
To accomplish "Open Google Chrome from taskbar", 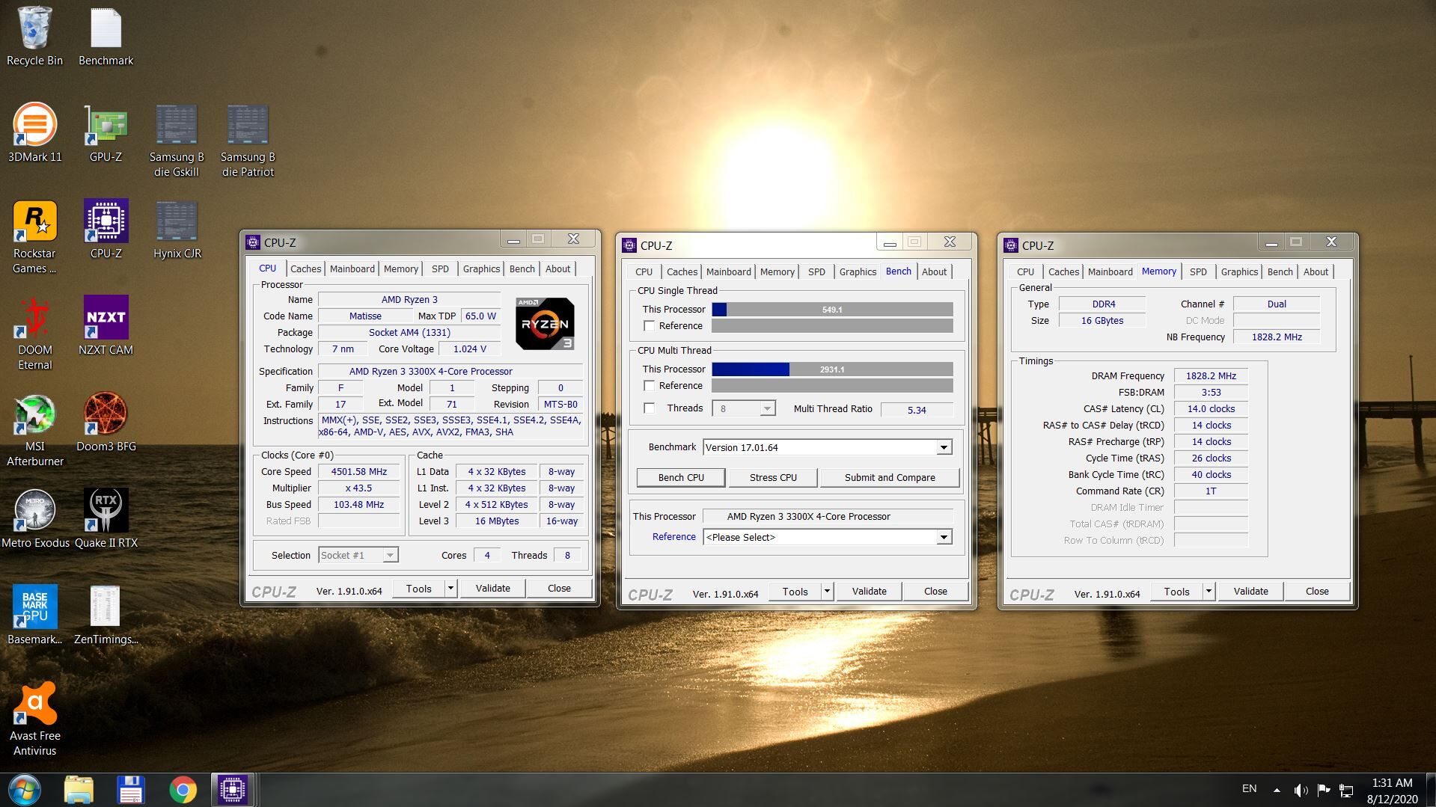I will tap(183, 790).
